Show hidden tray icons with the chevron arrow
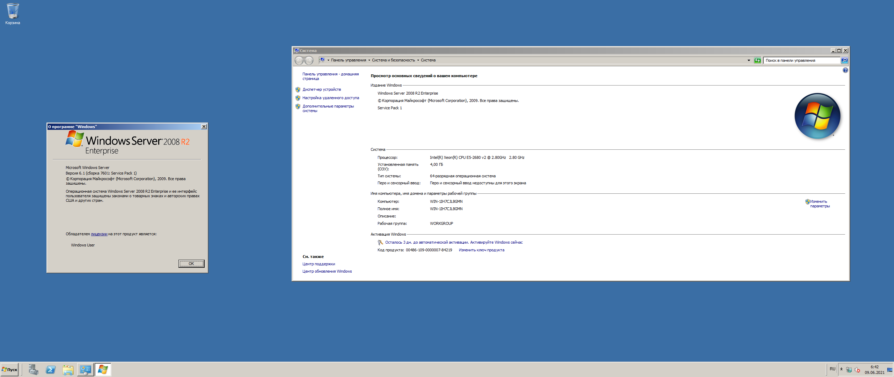Image resolution: width=894 pixels, height=377 pixels. pos(841,370)
